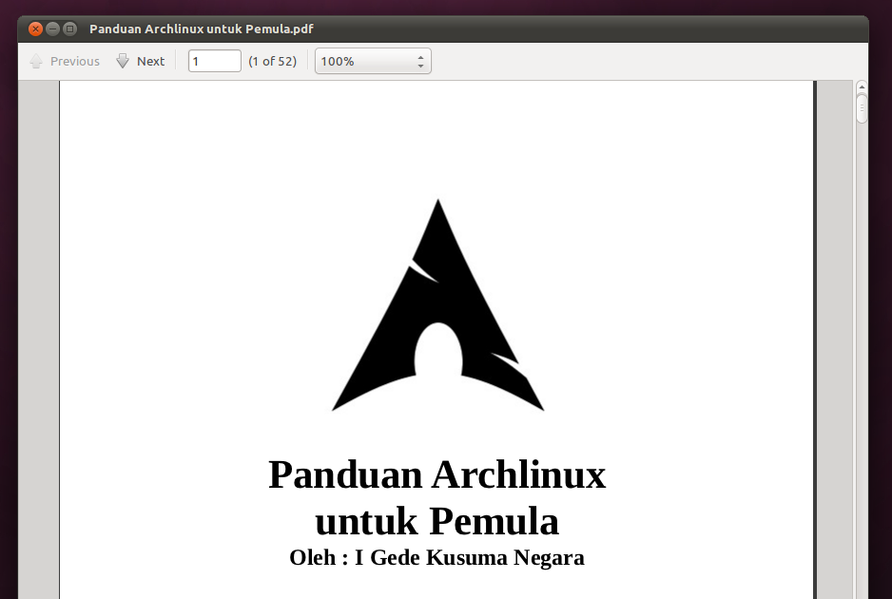Click the downward Next arrow icon
This screenshot has height=599, width=892.
pyautogui.click(x=123, y=61)
